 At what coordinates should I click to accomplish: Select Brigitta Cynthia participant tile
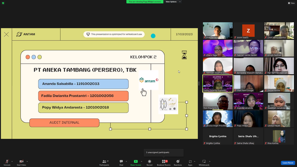[218, 136]
